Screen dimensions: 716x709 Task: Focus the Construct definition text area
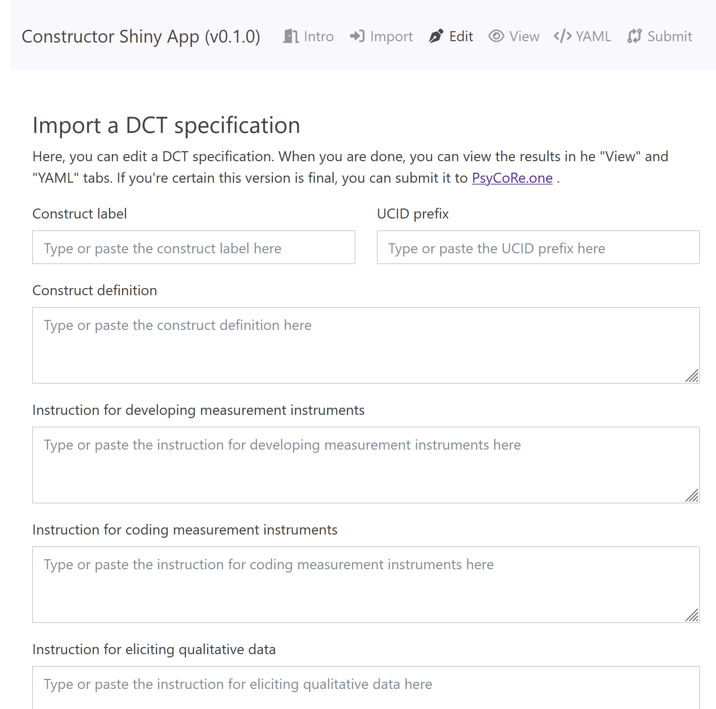(x=365, y=345)
